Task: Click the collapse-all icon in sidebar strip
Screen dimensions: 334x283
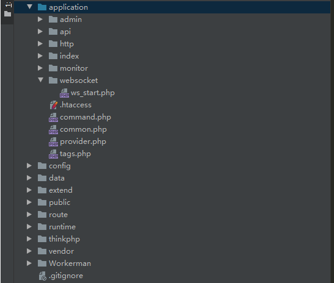Action: pos(9,5)
